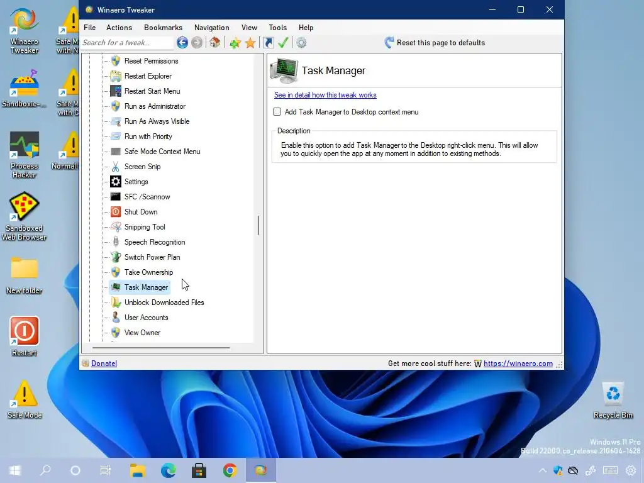Click Reset this page to defaults
The height and width of the screenshot is (483, 644).
point(435,43)
